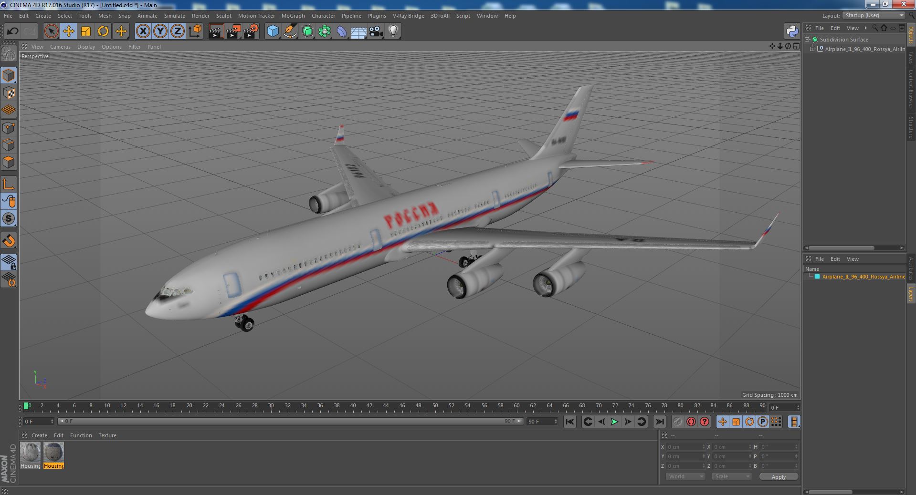Click Record Active Objects button
Image resolution: width=916 pixels, height=495 pixels.
tap(677, 422)
